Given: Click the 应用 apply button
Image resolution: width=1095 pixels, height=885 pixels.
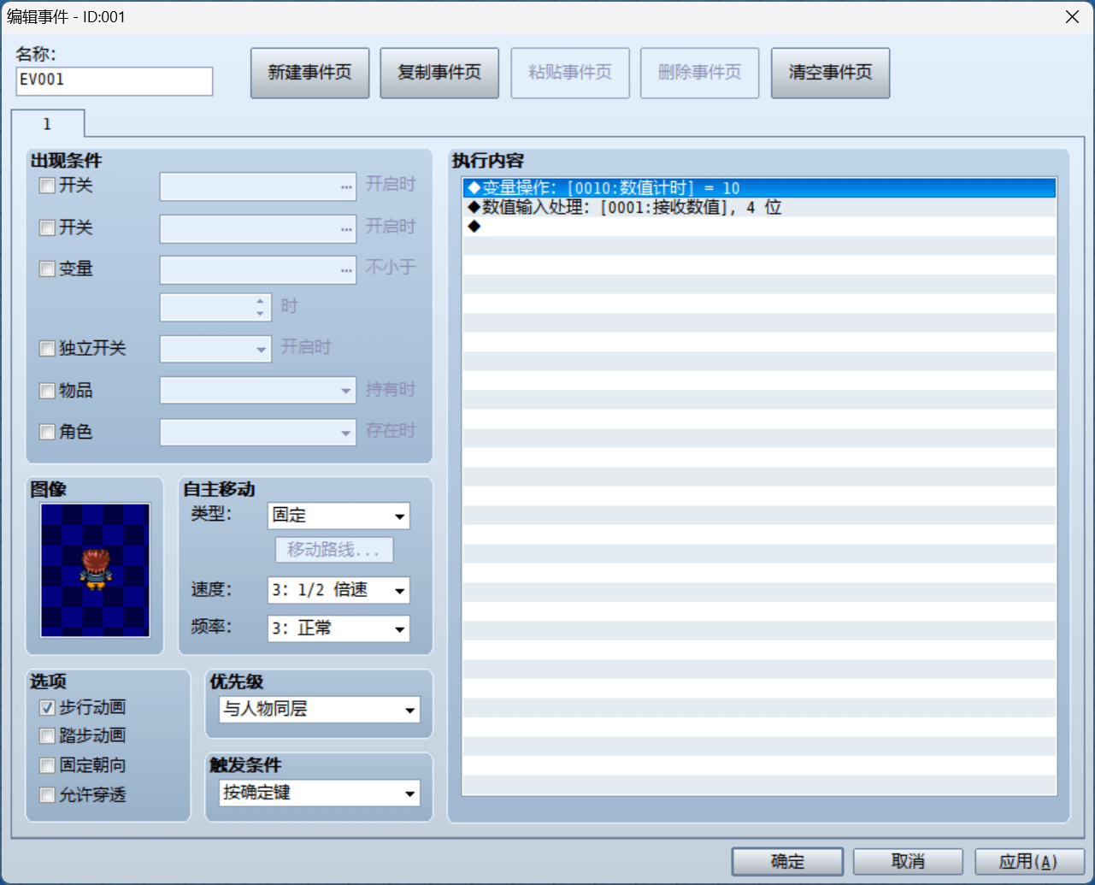Looking at the screenshot, I should (1027, 861).
